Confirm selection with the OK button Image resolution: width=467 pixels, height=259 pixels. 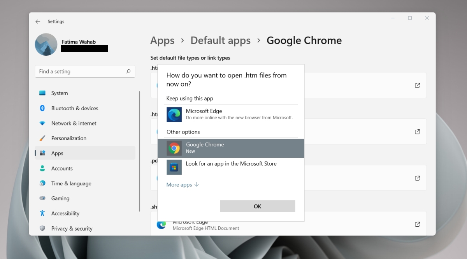[x=257, y=206]
